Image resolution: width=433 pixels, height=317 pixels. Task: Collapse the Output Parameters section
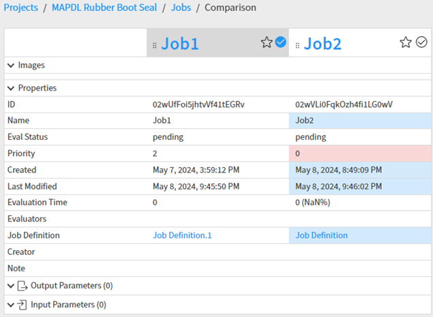coord(11,286)
